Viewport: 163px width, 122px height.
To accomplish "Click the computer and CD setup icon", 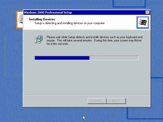I will pyautogui.click(x=38, y=39).
